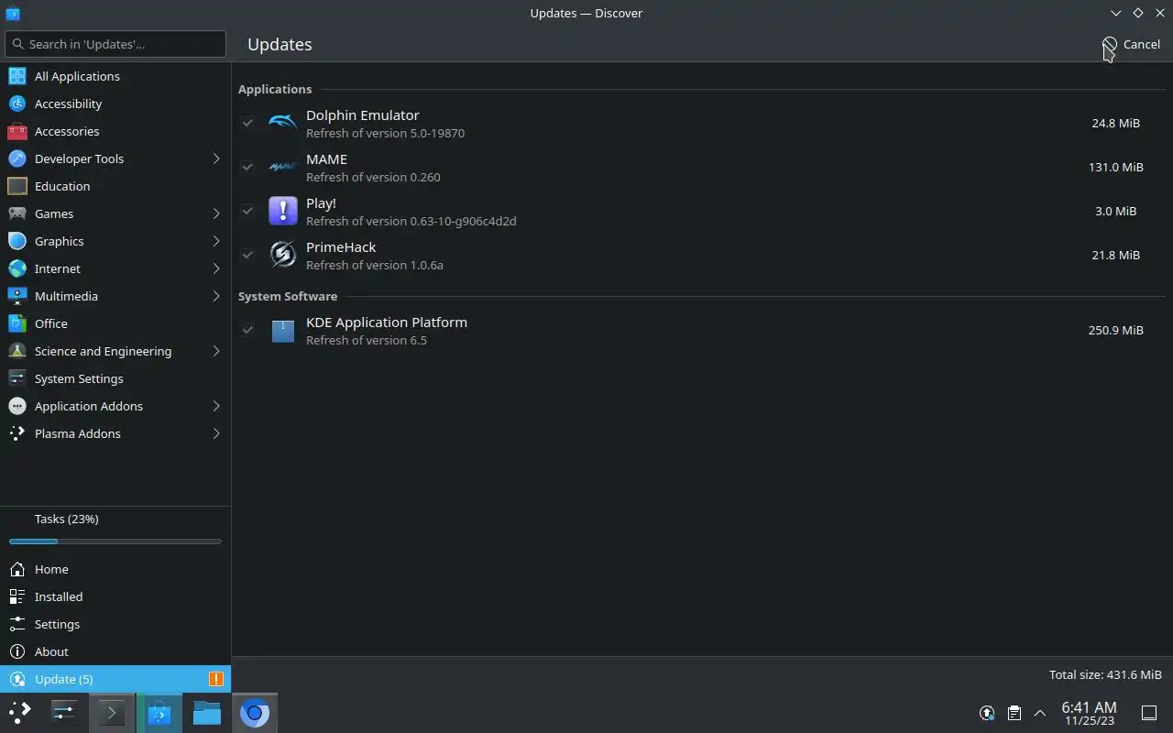This screenshot has width=1173, height=733.
Task: Click the orange update warning badge
Action: click(215, 679)
